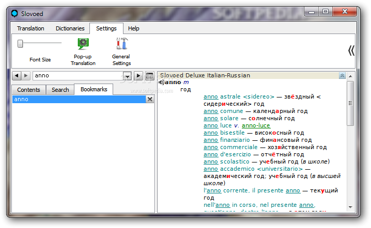371x228 pixels.
Task: Open Pop-up Translation settings
Action: [83, 52]
